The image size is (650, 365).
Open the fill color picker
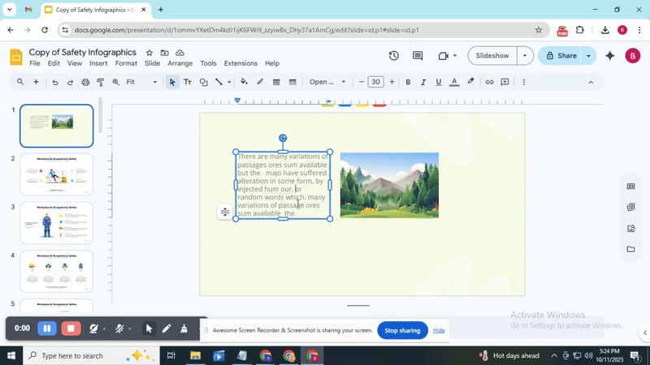tap(244, 82)
